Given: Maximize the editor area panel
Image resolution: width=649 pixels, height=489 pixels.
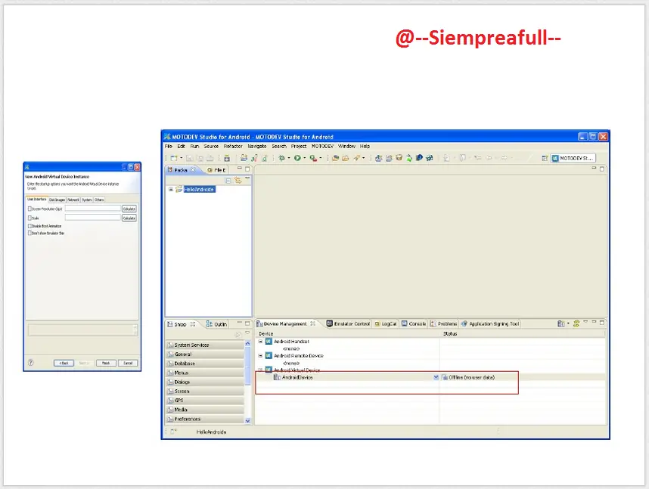Looking at the screenshot, I should (602, 169).
